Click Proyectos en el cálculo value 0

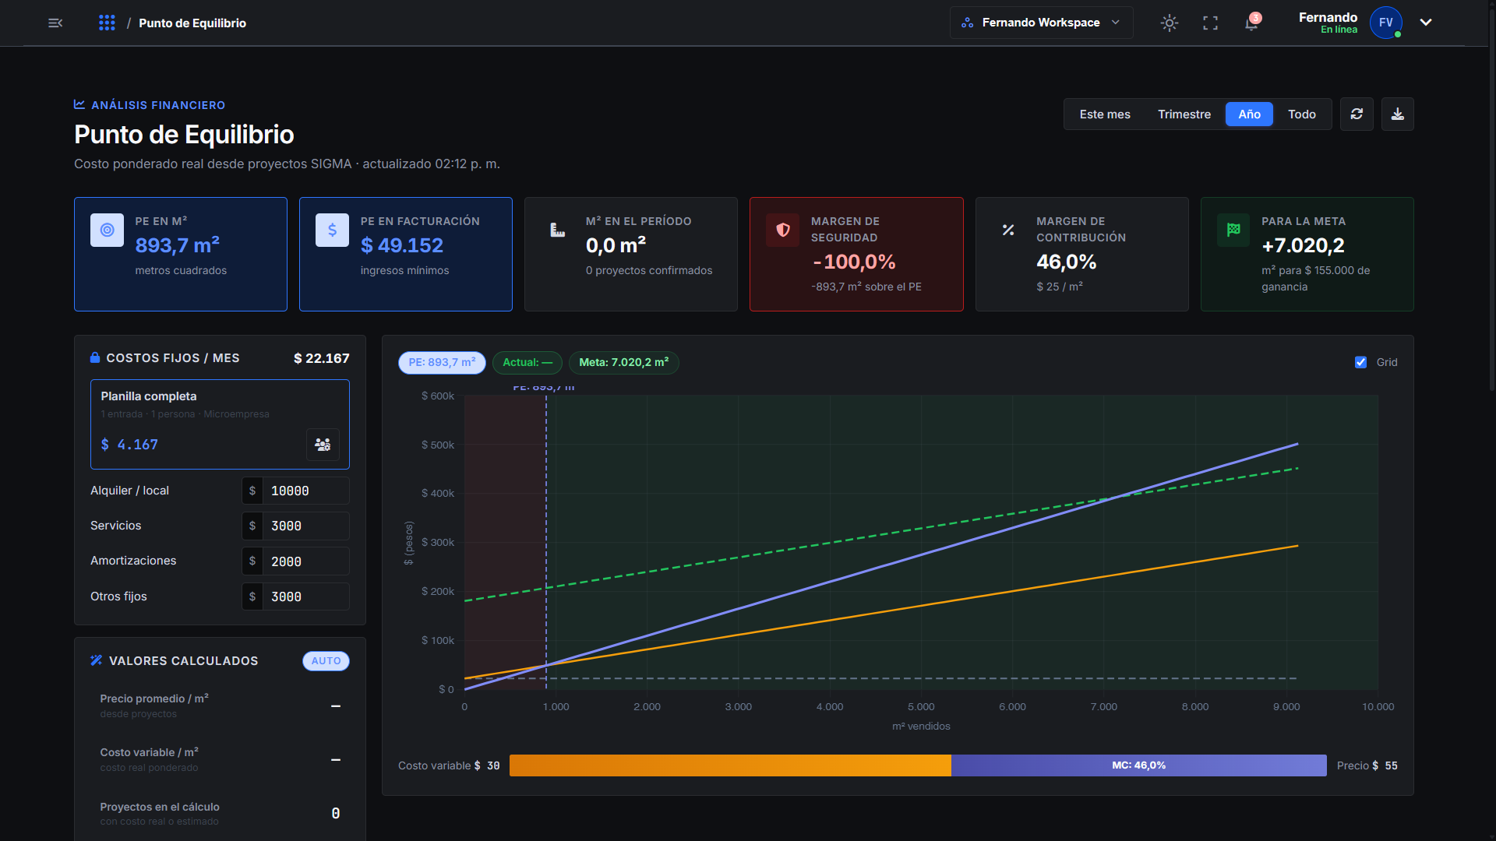coord(336,813)
